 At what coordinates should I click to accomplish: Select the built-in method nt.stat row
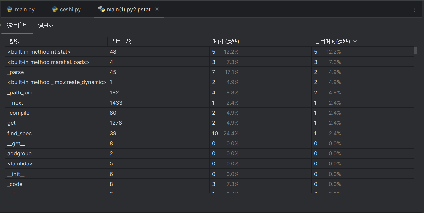pos(39,52)
